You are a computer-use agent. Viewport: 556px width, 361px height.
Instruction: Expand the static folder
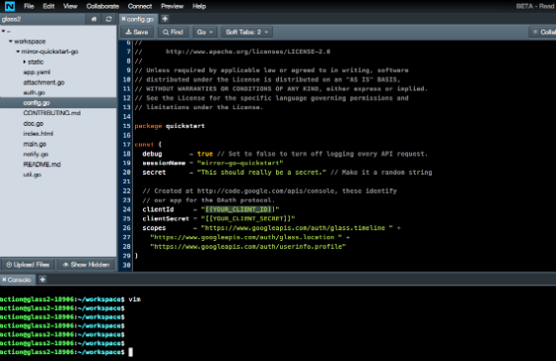25,61
